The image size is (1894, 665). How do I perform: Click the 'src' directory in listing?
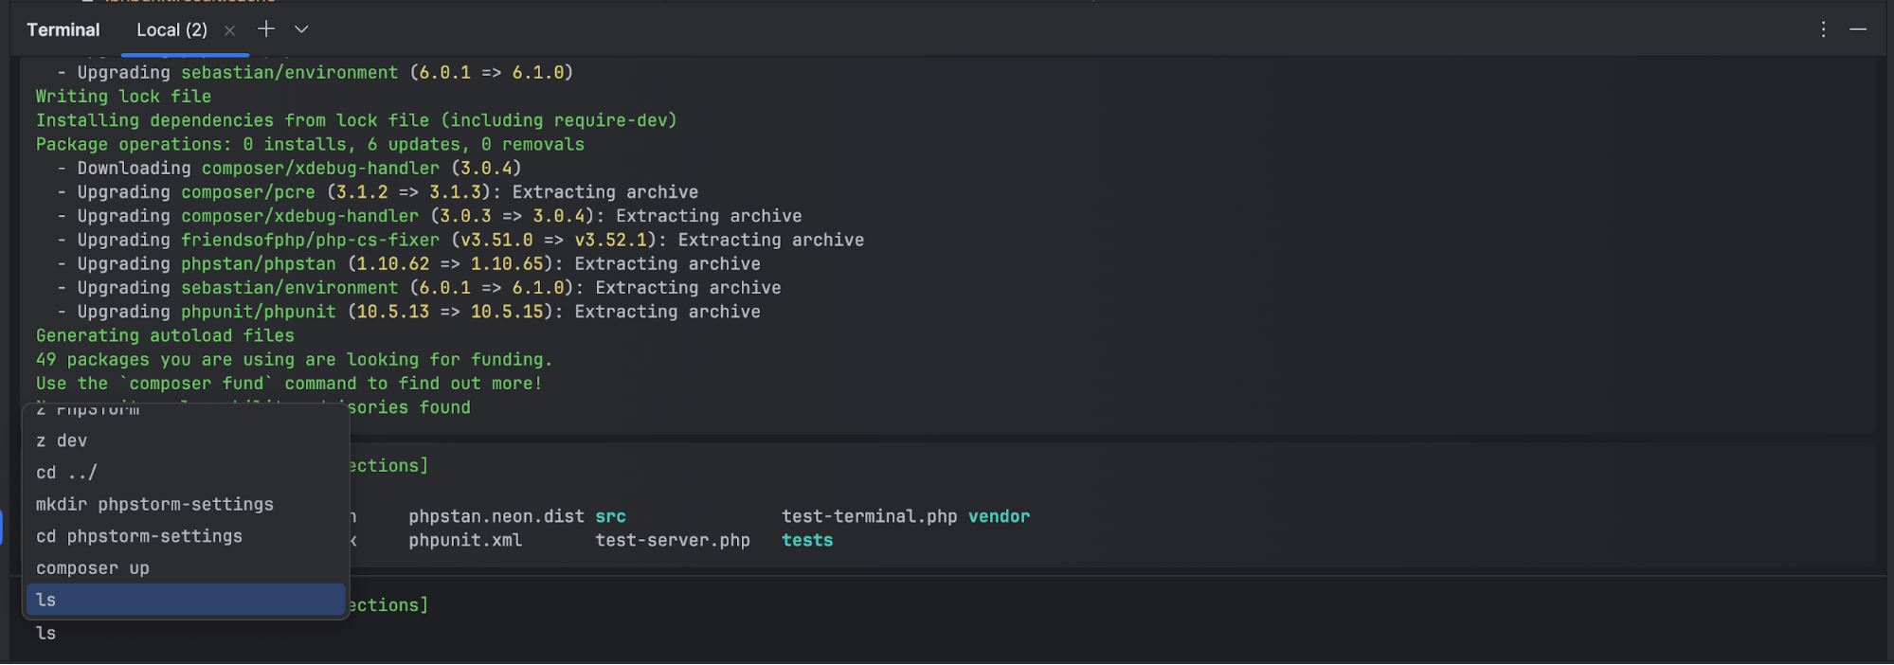610,516
